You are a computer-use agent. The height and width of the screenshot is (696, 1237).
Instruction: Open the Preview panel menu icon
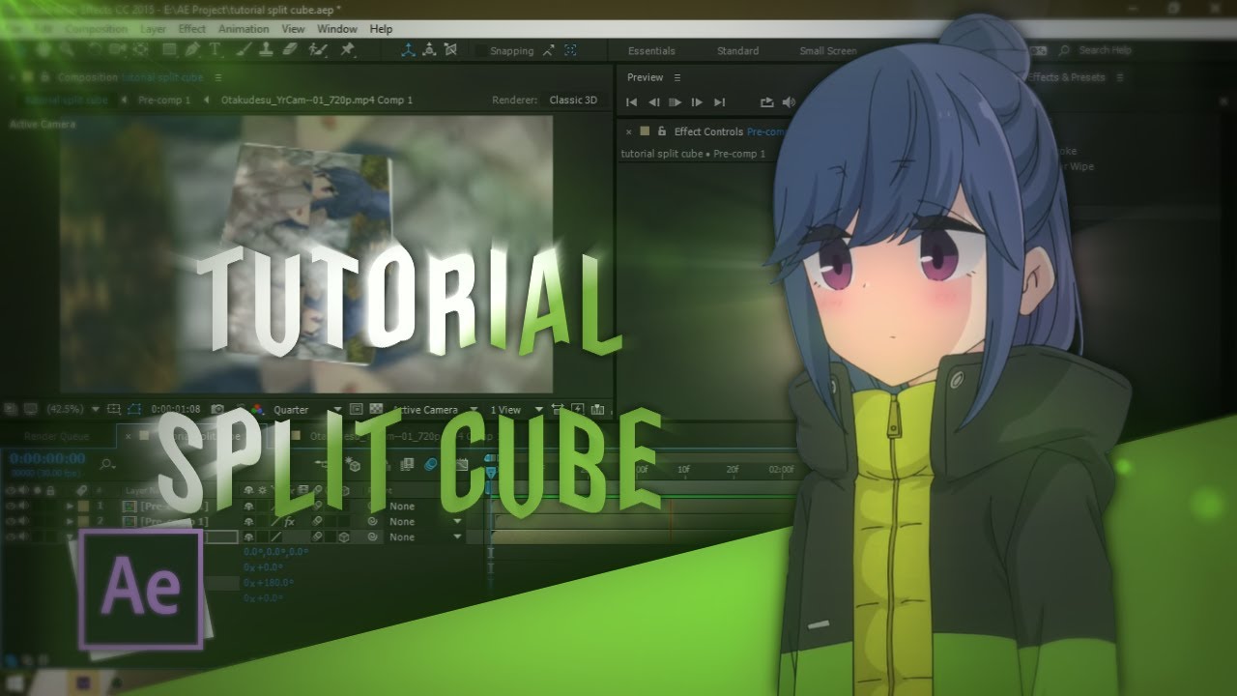677,77
